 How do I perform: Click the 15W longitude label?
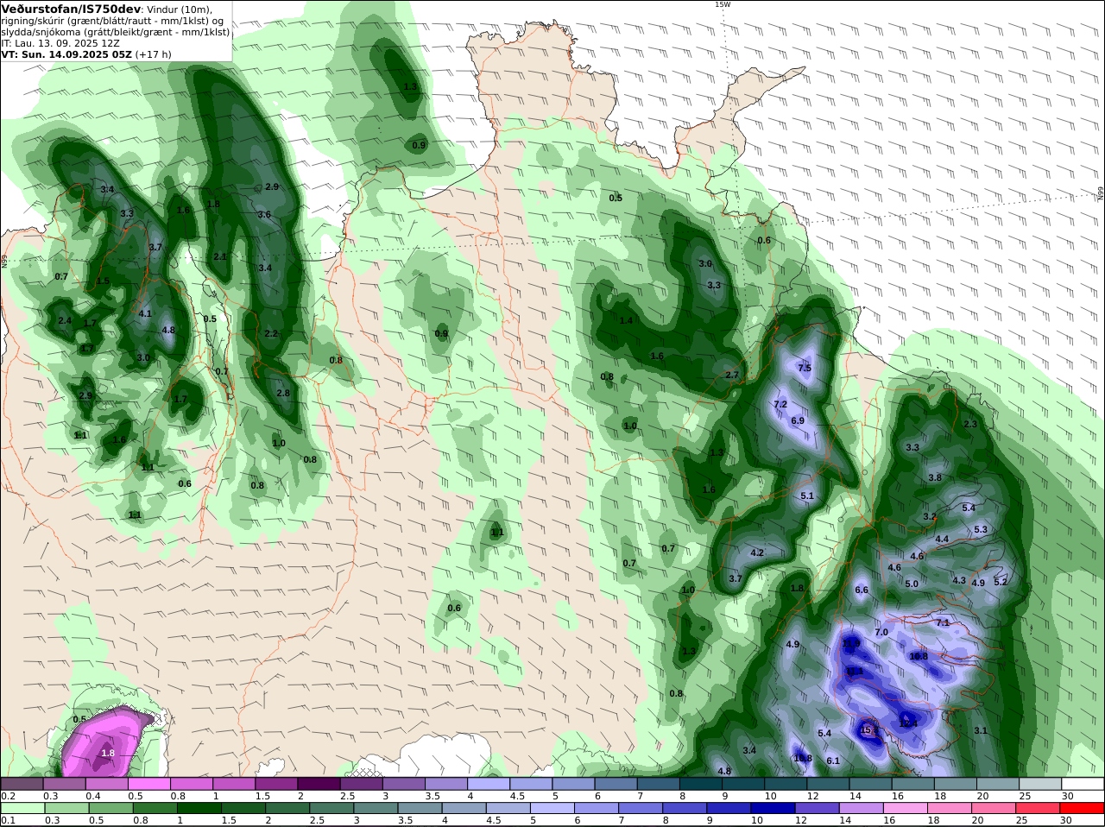click(723, 4)
